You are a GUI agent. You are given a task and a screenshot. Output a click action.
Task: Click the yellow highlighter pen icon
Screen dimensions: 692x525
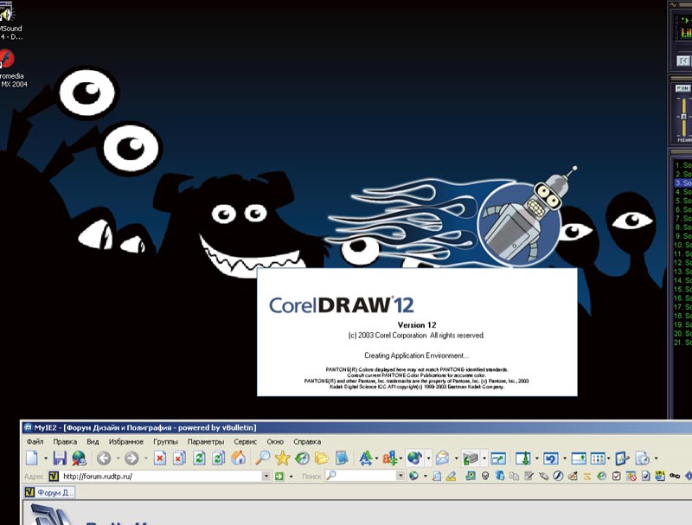pos(451,476)
